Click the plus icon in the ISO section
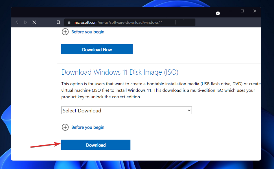 (x=65, y=127)
